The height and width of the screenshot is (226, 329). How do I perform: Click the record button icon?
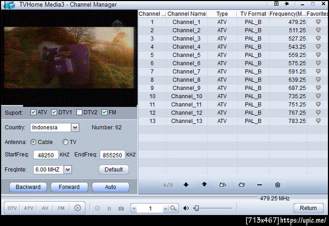click(97, 208)
